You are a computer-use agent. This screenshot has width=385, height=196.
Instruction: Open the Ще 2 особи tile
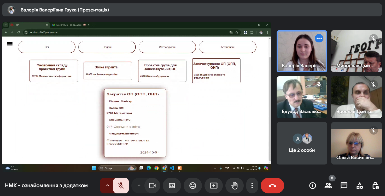click(x=302, y=143)
